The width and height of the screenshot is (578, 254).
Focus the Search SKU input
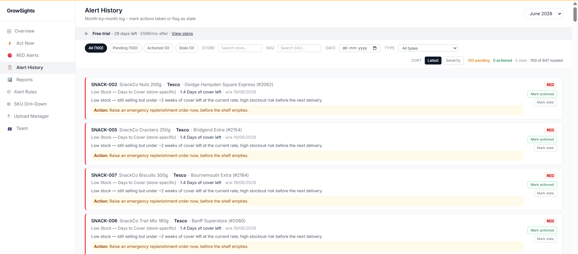click(x=299, y=48)
